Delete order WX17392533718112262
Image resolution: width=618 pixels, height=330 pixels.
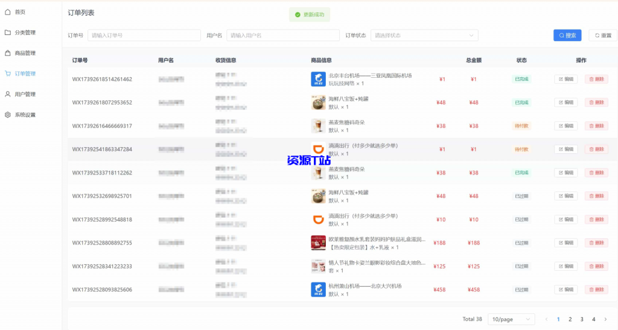point(596,173)
